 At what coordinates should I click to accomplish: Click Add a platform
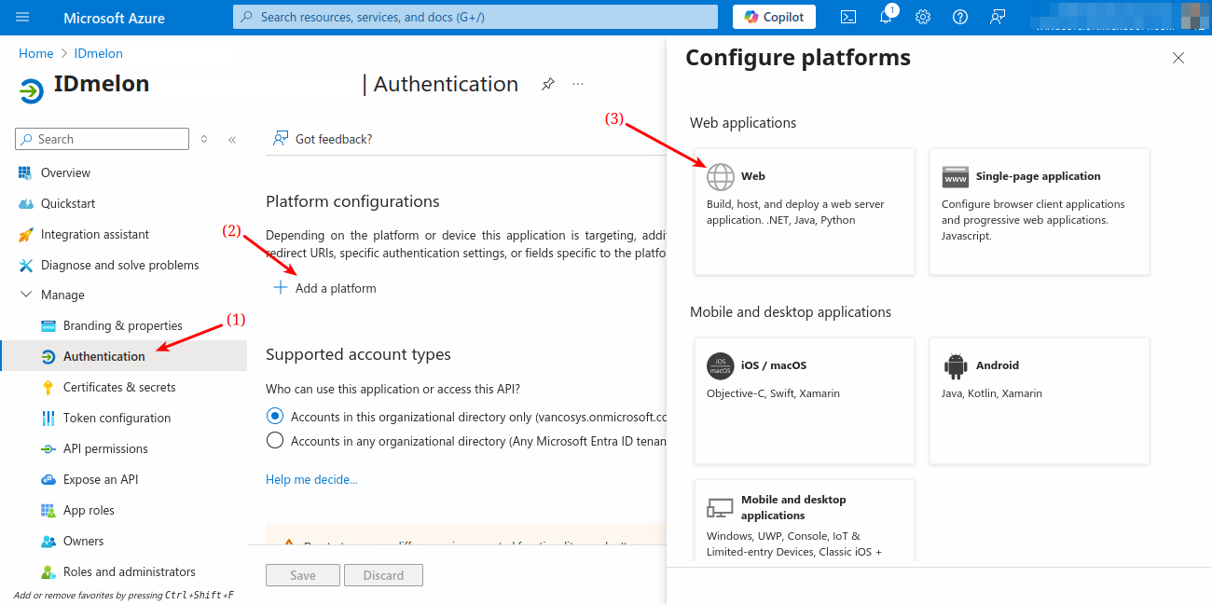click(x=324, y=288)
